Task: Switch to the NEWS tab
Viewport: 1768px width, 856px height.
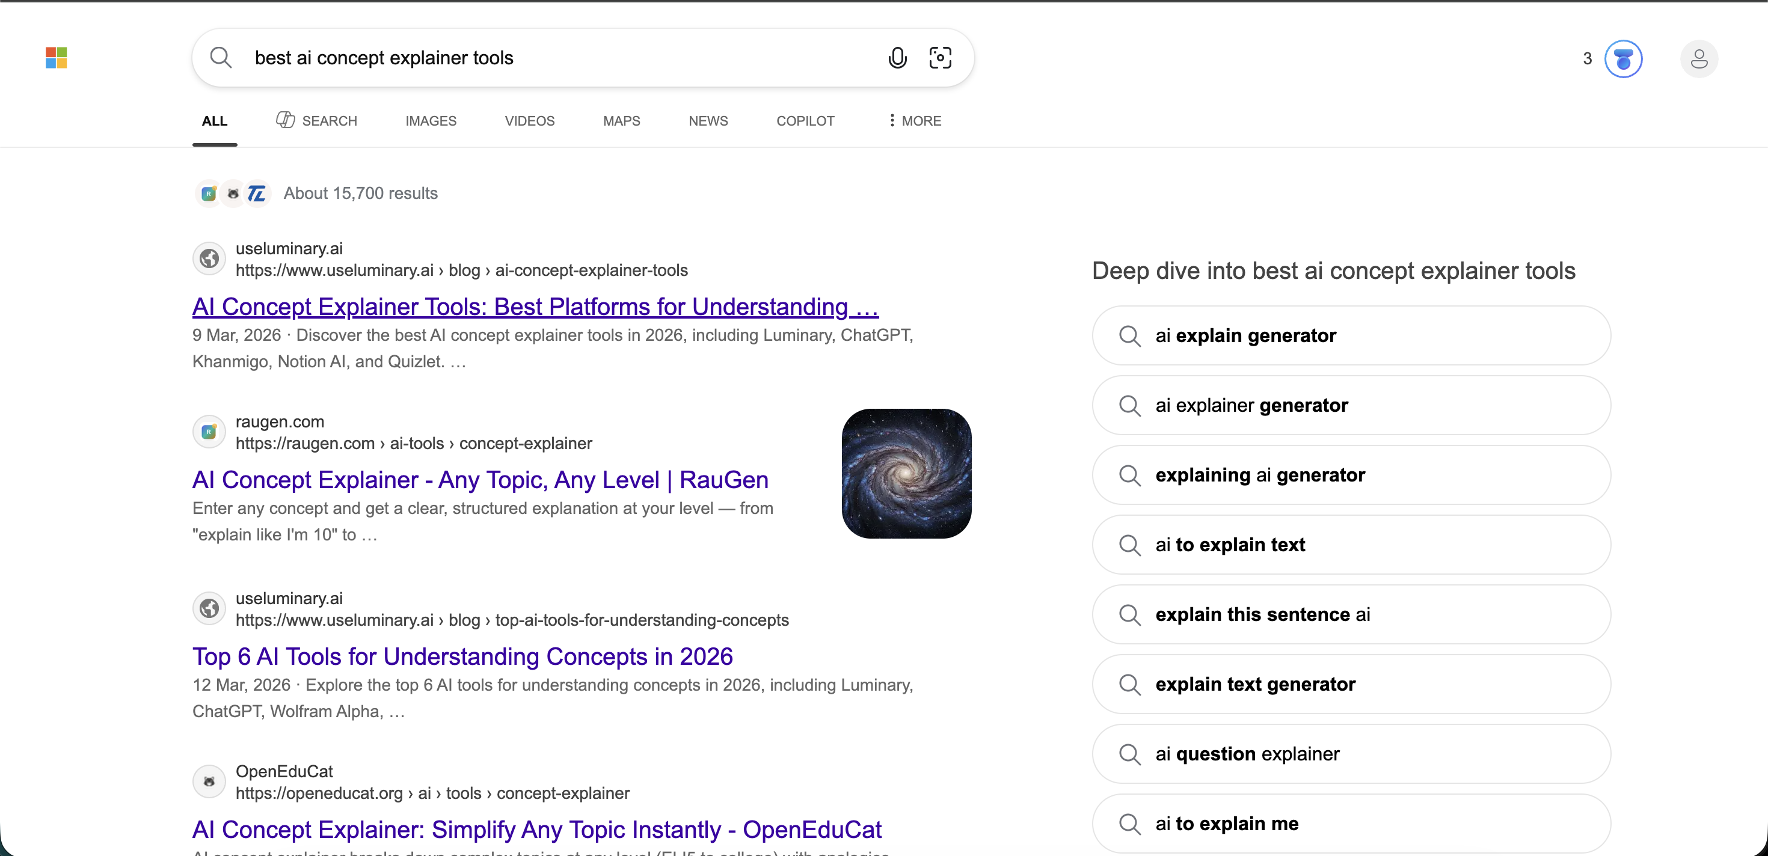Action: click(708, 121)
